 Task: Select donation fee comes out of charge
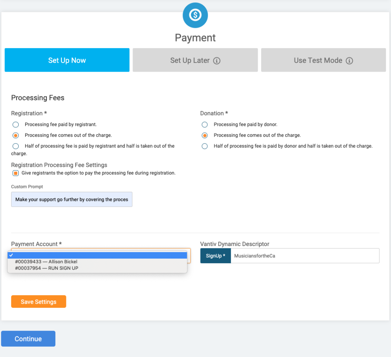[205, 135]
